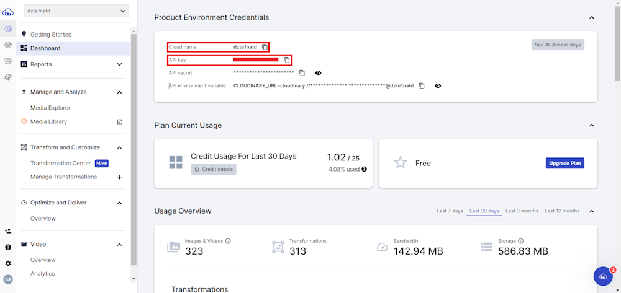The height and width of the screenshot is (293, 621).
Task: Reveal the API secret with eye icon
Action: click(318, 73)
